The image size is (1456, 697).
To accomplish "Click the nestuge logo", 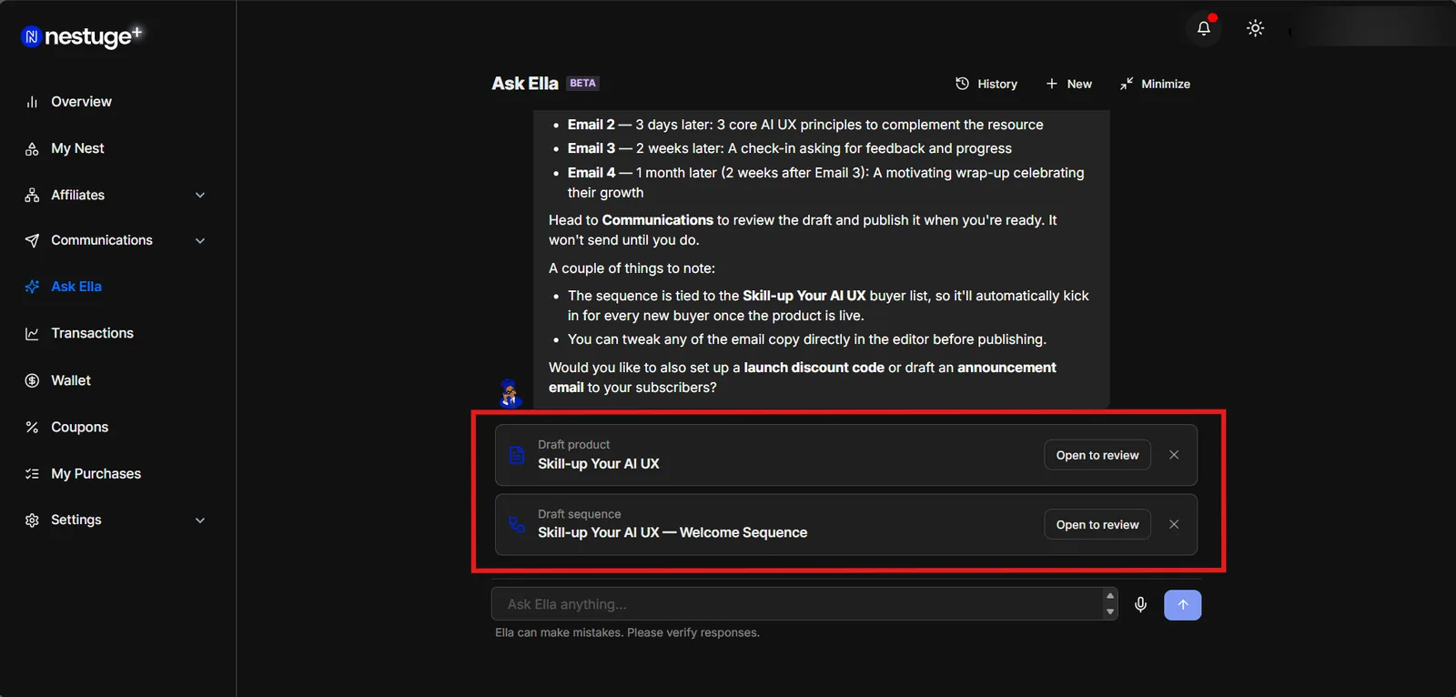I will coord(82,35).
